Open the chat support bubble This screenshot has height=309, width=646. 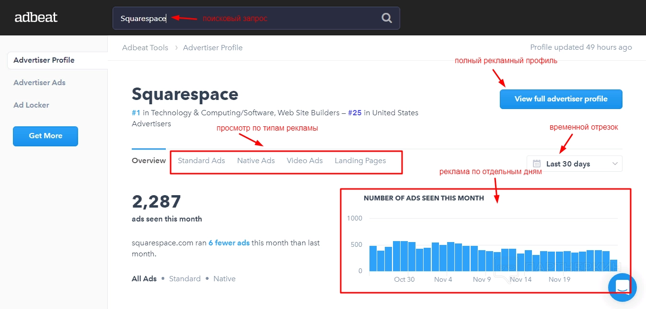[x=622, y=287]
